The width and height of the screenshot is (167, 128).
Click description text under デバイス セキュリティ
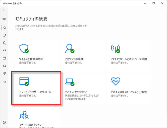tap(82, 97)
